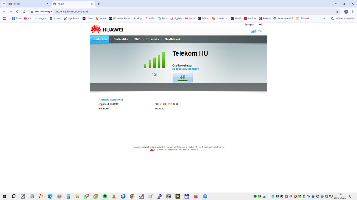Expand the tab search dropdown arrow

[x=3, y=4]
